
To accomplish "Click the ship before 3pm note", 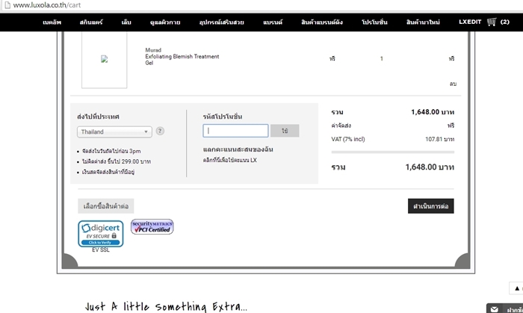I will [111, 151].
